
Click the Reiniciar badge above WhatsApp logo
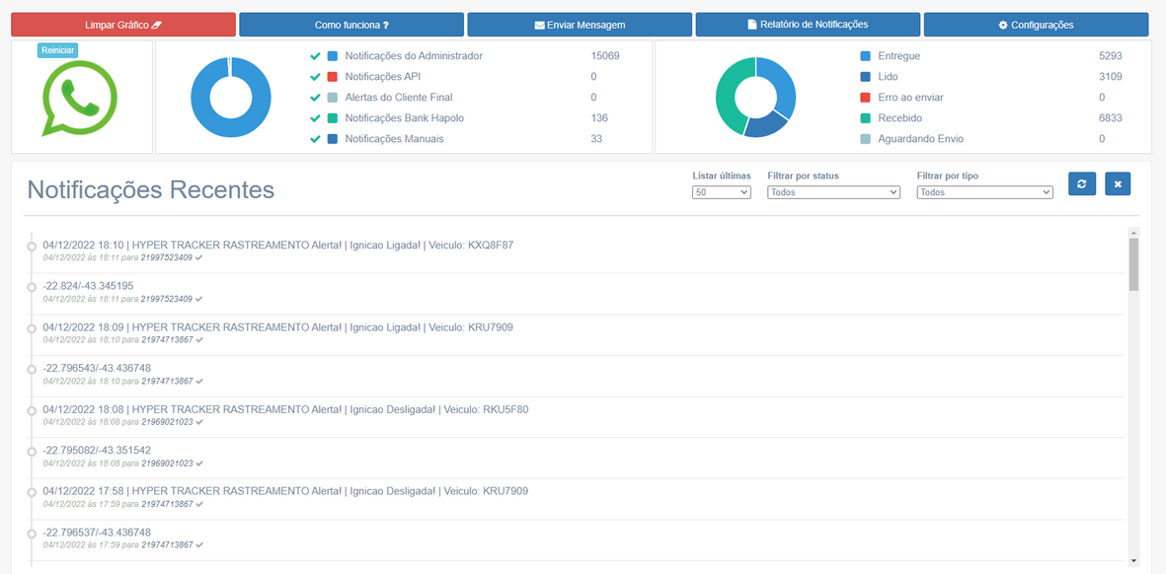[x=58, y=50]
